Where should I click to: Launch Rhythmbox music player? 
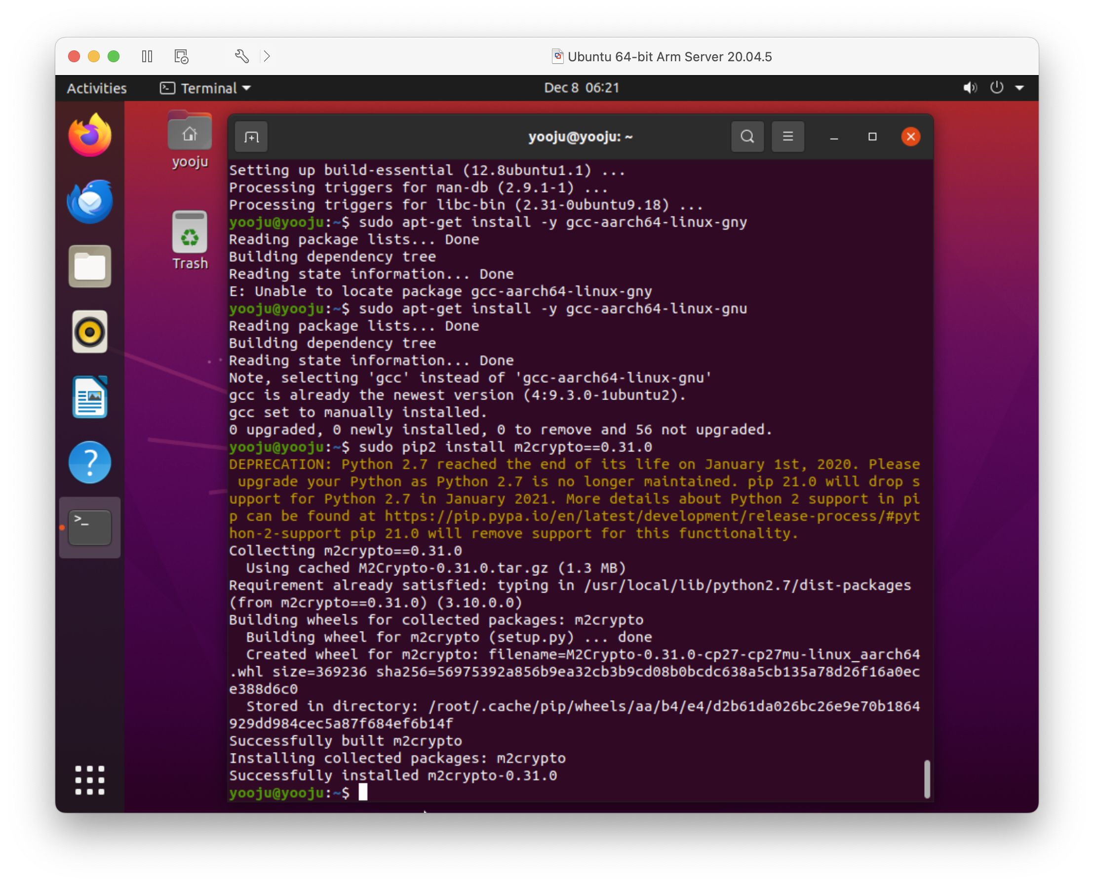coord(90,332)
